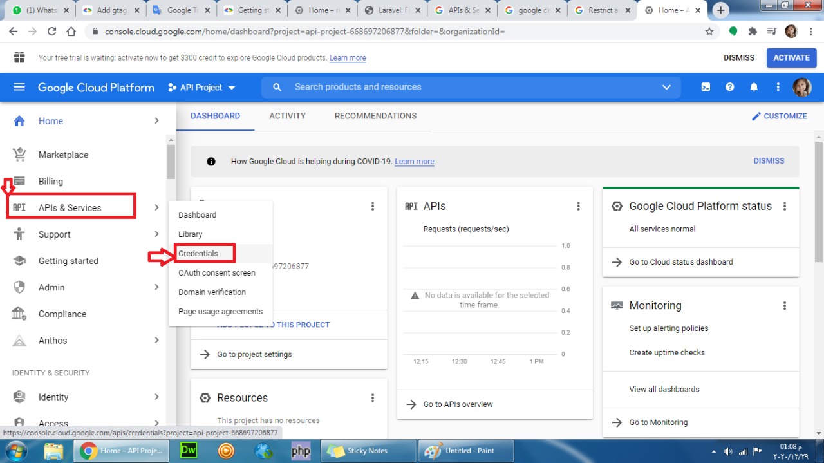The height and width of the screenshot is (463, 824).
Task: Open Monitoring card three-dot options
Action: (784, 306)
